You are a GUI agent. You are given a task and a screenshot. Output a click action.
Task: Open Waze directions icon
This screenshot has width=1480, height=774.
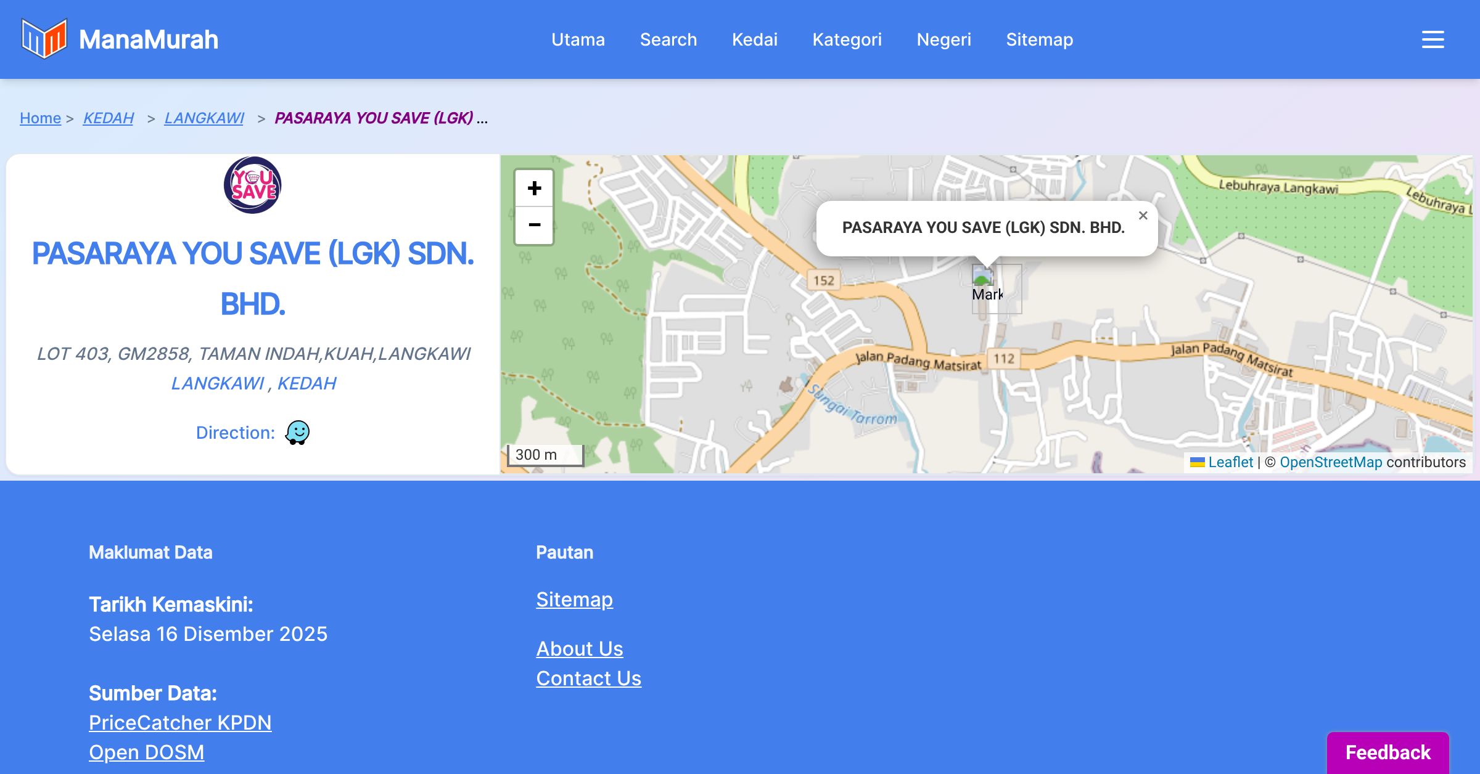pos(297,433)
